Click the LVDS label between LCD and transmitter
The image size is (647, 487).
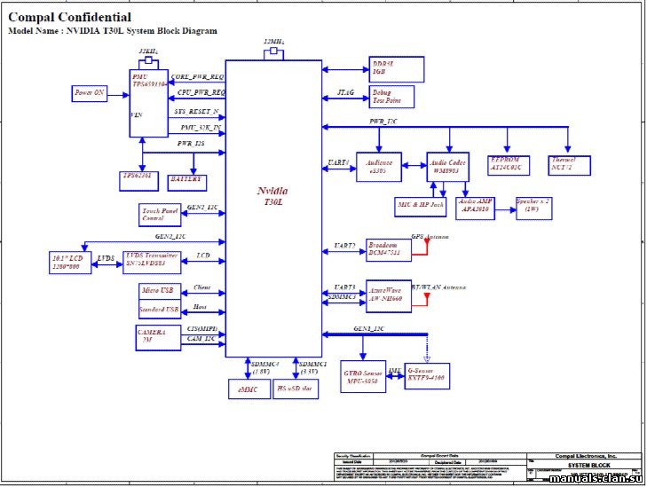pos(106,258)
